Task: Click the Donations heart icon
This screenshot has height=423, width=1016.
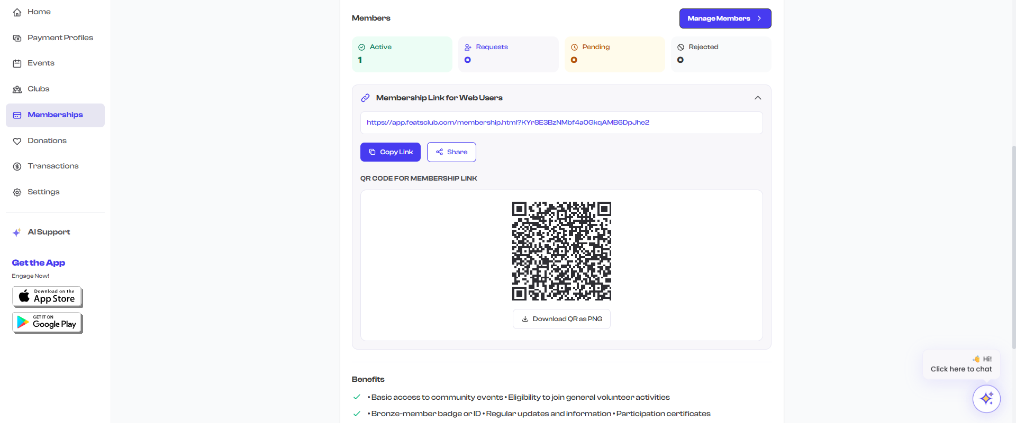Action: [17, 141]
